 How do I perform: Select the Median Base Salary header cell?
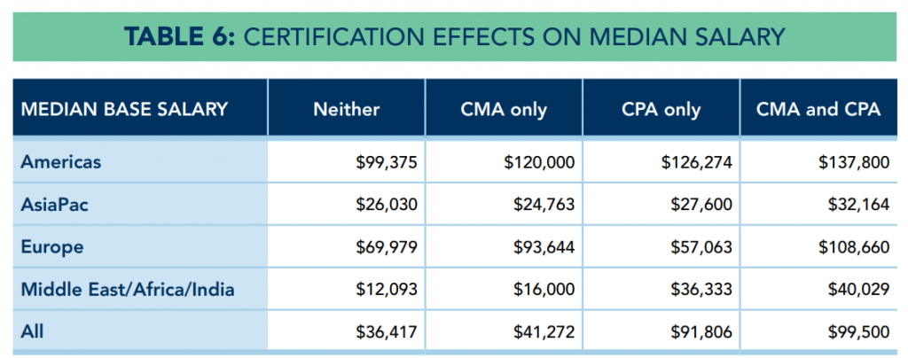(x=124, y=109)
